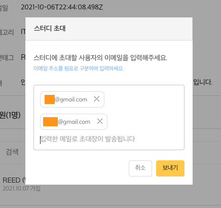Viewport: 221px width, 208px height.
Task: Remove the first gmail.com email chip
Action: click(x=97, y=99)
